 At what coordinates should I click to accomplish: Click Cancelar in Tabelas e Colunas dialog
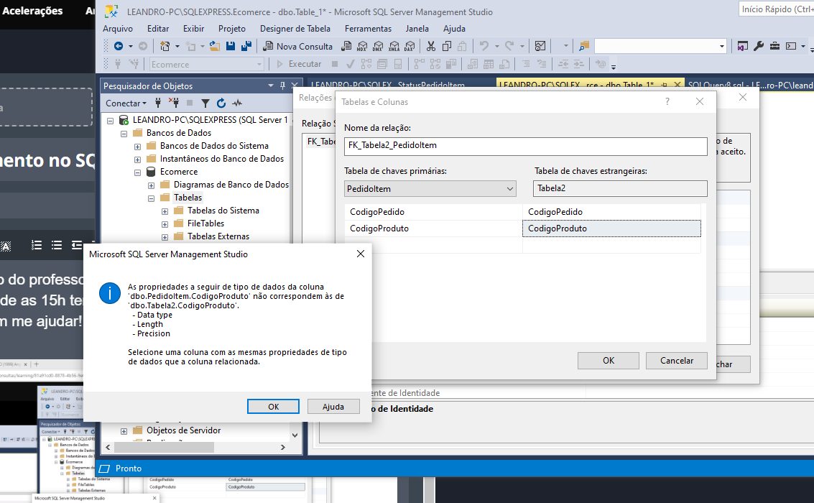tap(677, 360)
